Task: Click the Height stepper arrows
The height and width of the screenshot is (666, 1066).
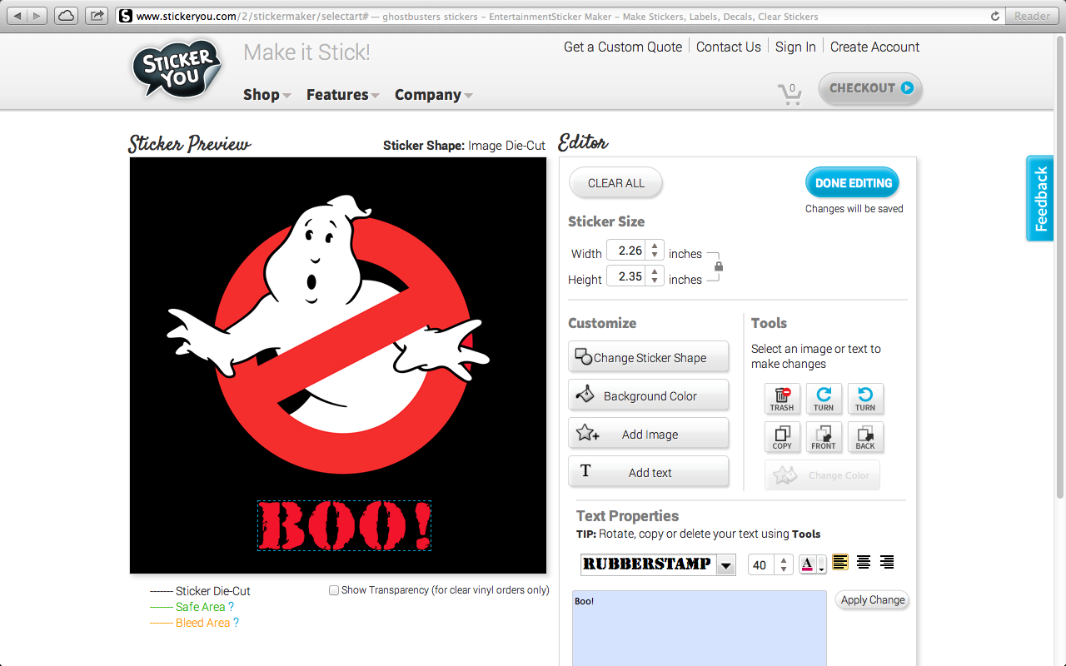Action: click(x=655, y=276)
